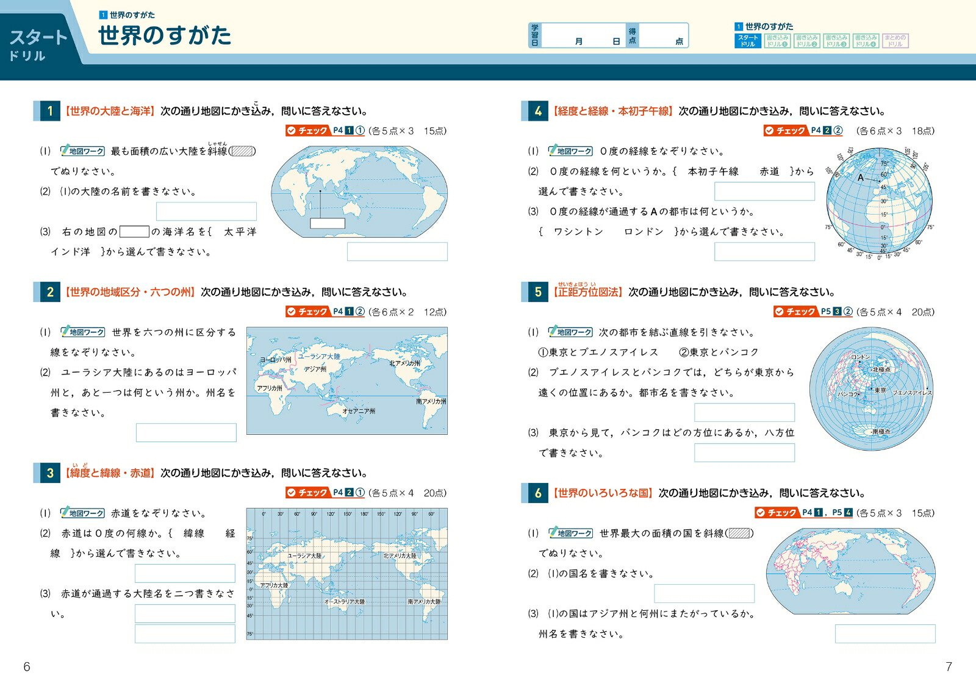Click the answer box for question 4 (3) ワシントン ロンドン
Viewport: 976px width, 689px height.
tap(764, 251)
